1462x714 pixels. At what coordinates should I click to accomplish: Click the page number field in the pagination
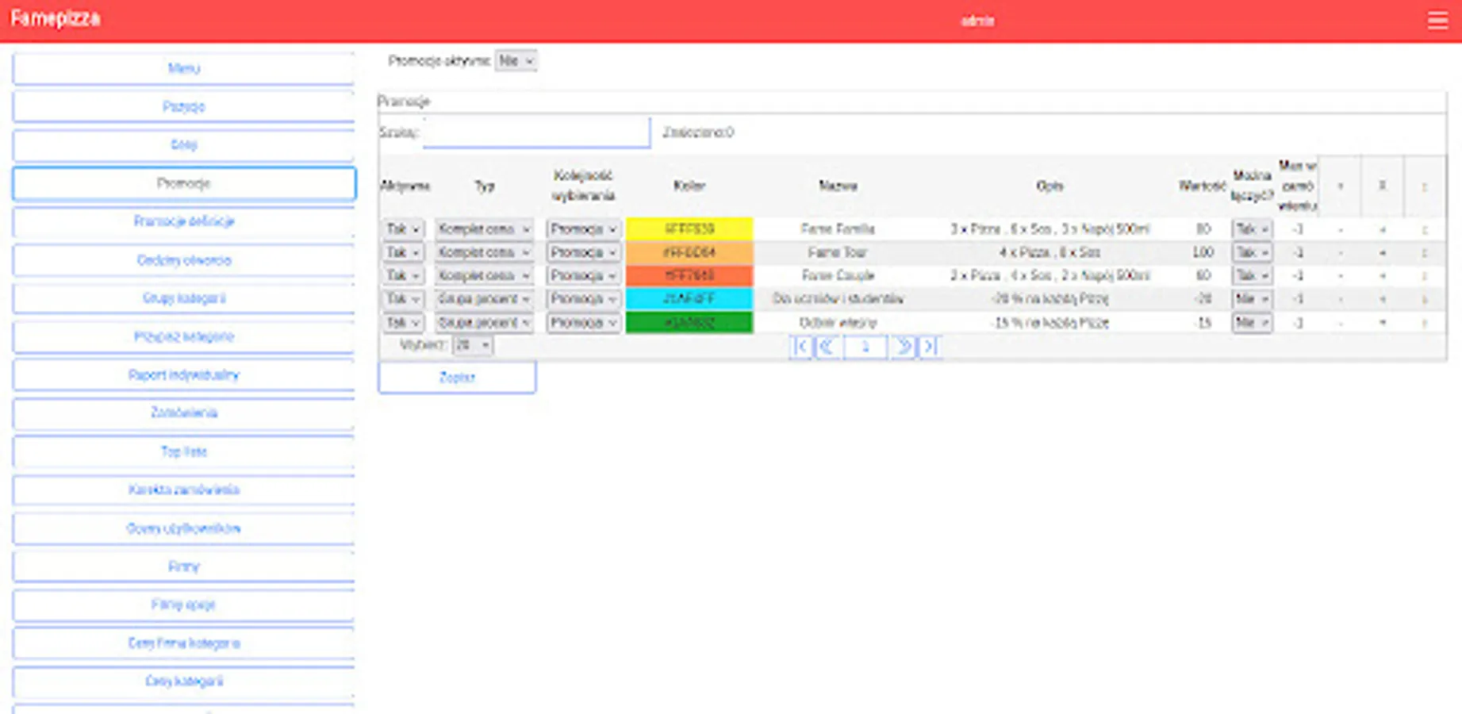click(x=865, y=347)
